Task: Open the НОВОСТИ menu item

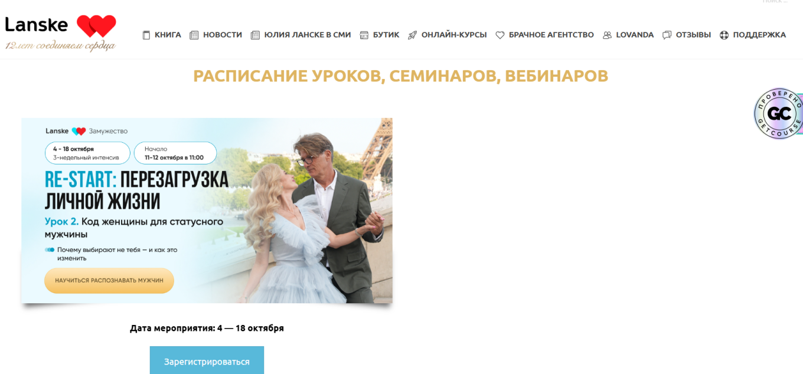Action: [x=223, y=35]
